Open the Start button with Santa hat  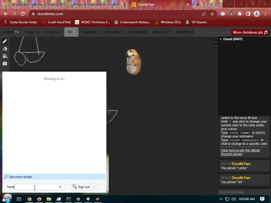pyautogui.click(x=7, y=199)
